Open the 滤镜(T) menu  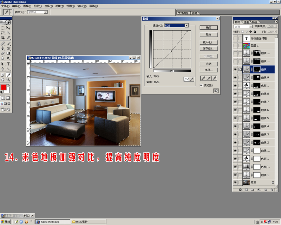click(x=59, y=6)
